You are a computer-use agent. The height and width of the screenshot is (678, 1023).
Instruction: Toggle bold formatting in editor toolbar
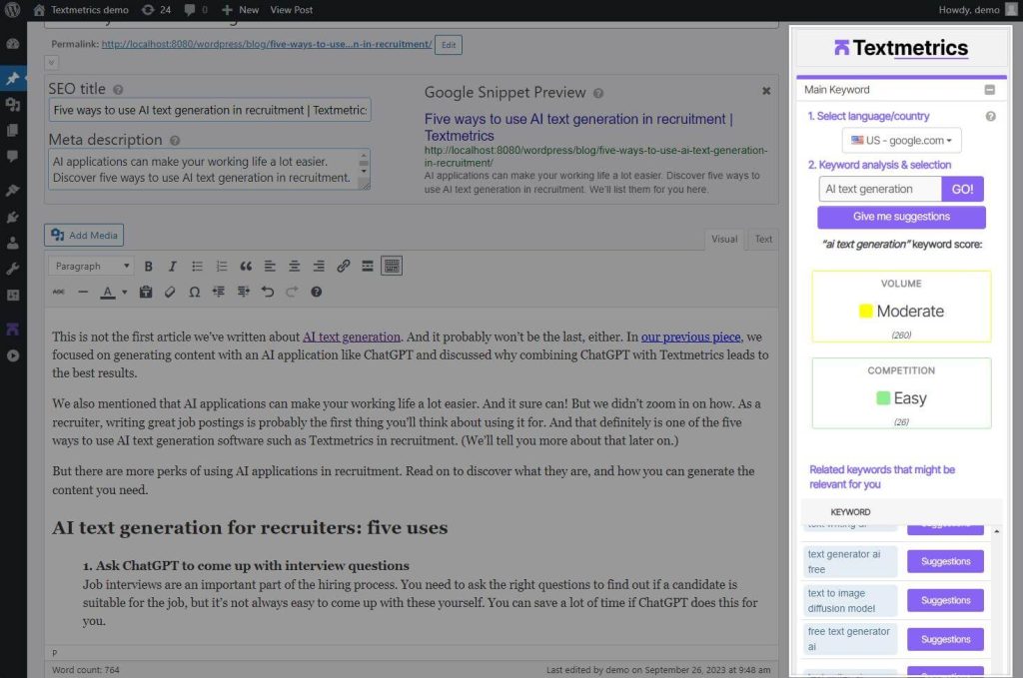(149, 267)
